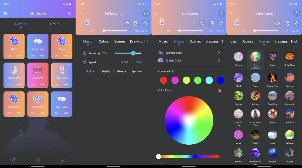This screenshot has width=302, height=168.
Task: Click the Hue slider handle
Action: (159, 156)
